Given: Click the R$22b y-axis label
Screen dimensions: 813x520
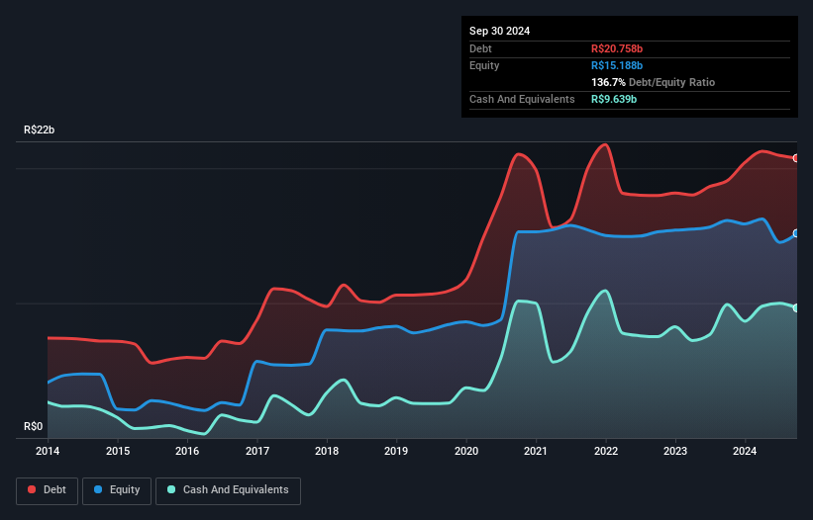Looking at the screenshot, I should pos(39,130).
